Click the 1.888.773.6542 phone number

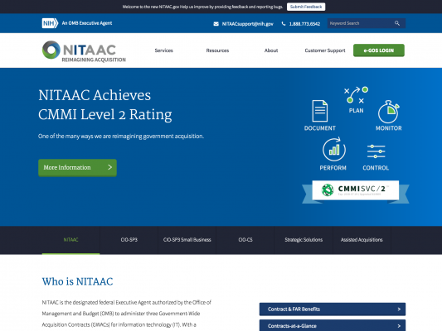pyautogui.click(x=304, y=24)
